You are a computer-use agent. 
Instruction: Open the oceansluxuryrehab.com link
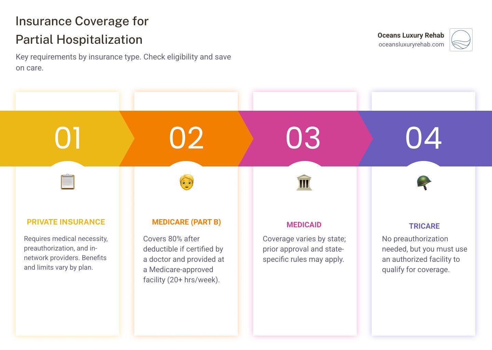411,44
